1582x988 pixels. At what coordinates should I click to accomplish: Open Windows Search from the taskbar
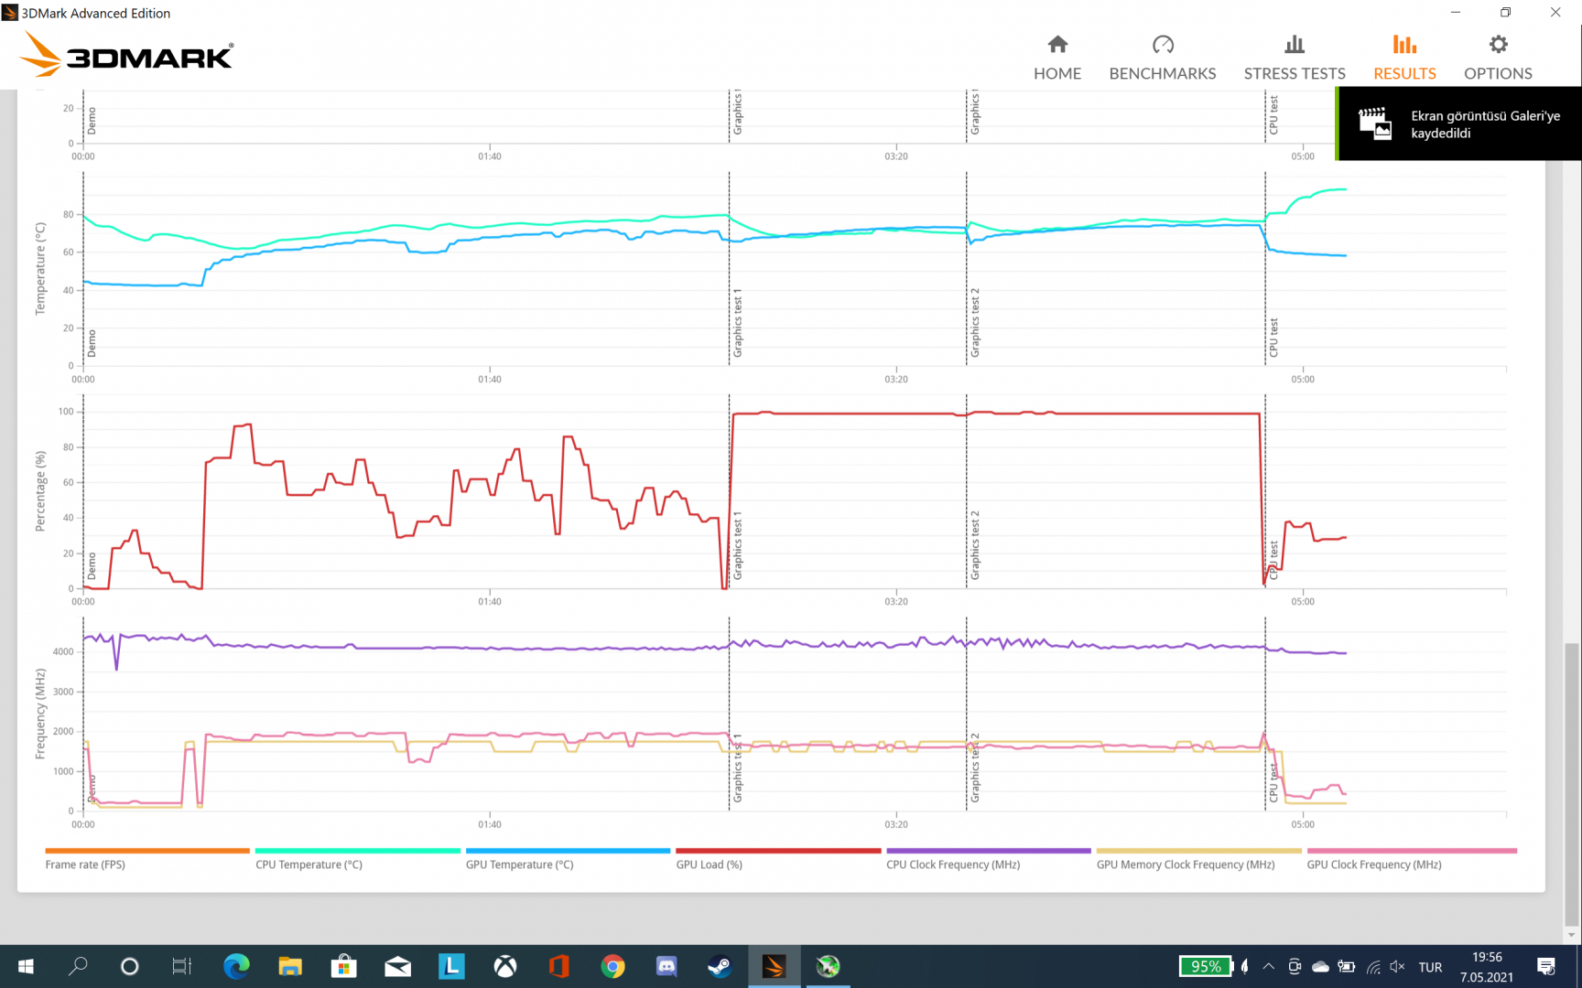pyautogui.click(x=78, y=966)
